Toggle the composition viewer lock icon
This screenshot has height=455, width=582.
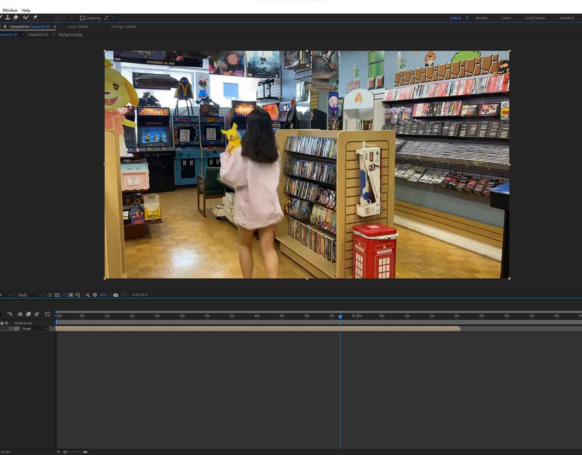5,27
